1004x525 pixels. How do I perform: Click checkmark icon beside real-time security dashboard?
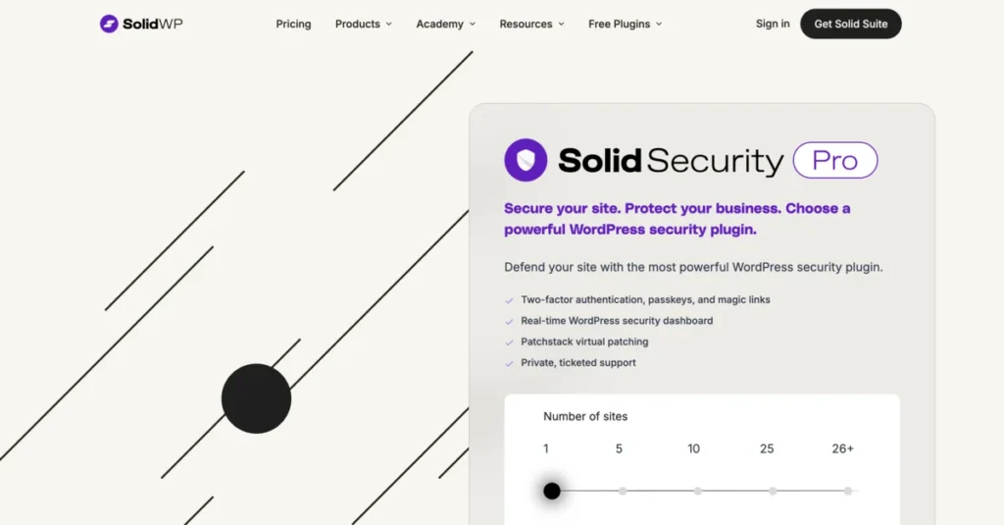(509, 321)
